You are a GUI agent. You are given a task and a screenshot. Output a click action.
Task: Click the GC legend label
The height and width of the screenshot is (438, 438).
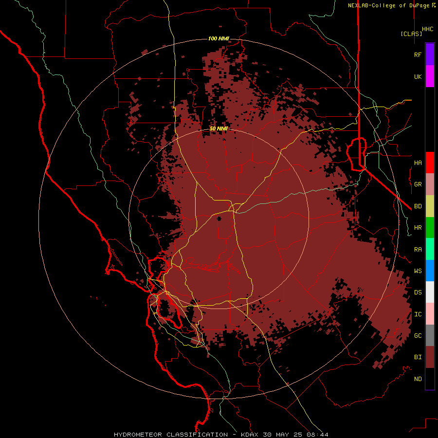[418, 336]
